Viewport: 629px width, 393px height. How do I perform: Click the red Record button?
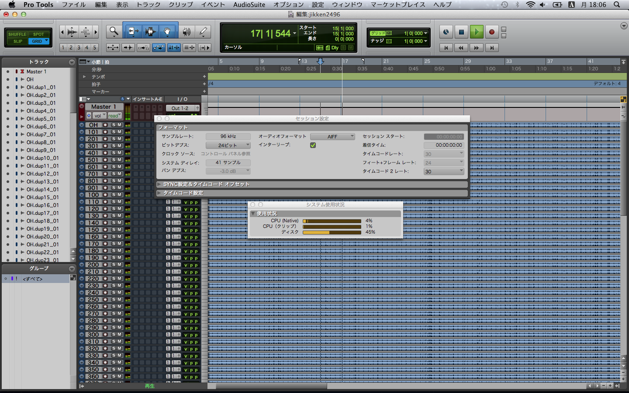click(x=492, y=32)
